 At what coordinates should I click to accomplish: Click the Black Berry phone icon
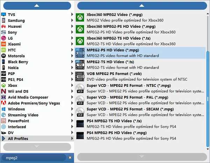click(3, 62)
